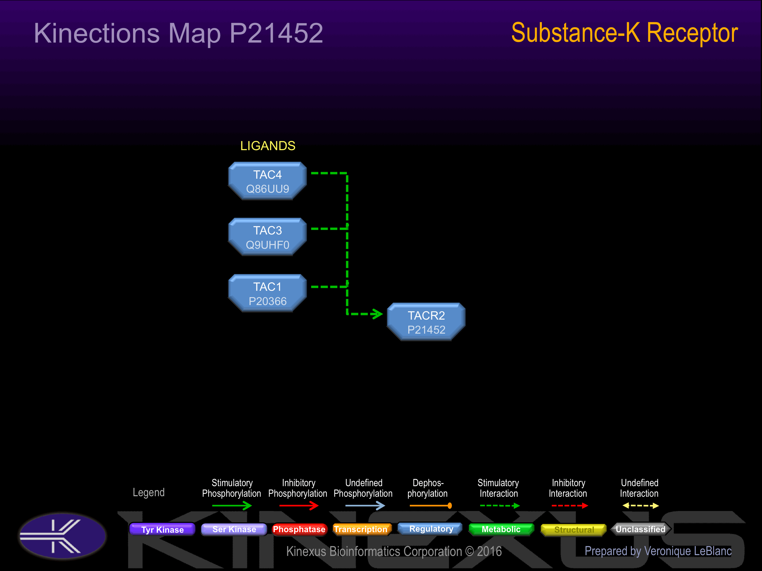Select the Regulatory blue legend badge
Image resolution: width=762 pixels, height=571 pixels.
[430, 529]
